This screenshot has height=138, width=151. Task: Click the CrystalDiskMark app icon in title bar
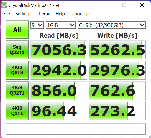click(x=4, y=5)
